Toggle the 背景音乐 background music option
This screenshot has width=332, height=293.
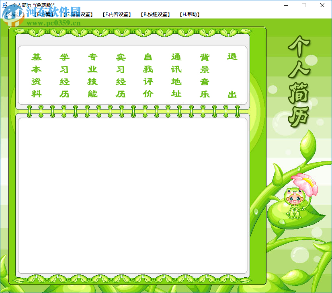205,75
